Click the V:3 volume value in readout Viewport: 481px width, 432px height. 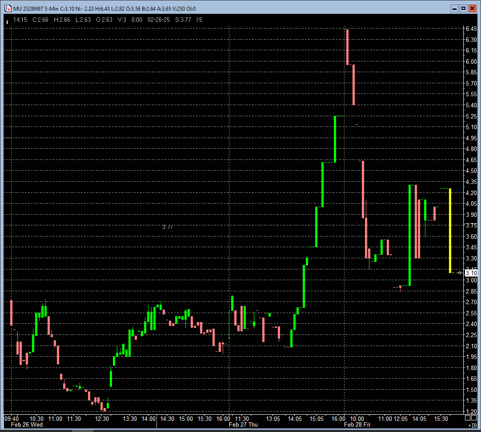[x=122, y=20]
